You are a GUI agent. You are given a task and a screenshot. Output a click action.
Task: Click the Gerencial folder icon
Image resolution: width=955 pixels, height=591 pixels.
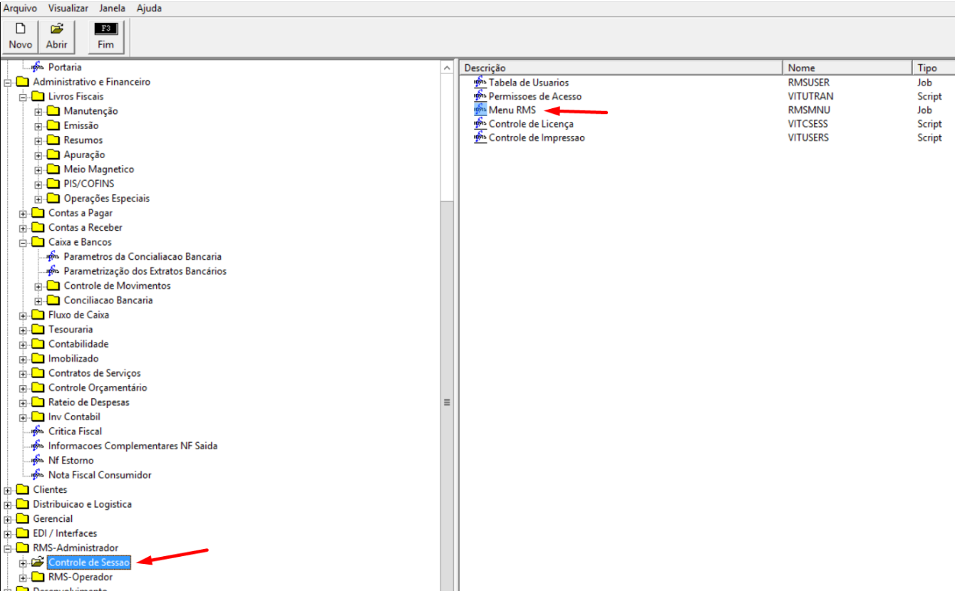(x=23, y=519)
